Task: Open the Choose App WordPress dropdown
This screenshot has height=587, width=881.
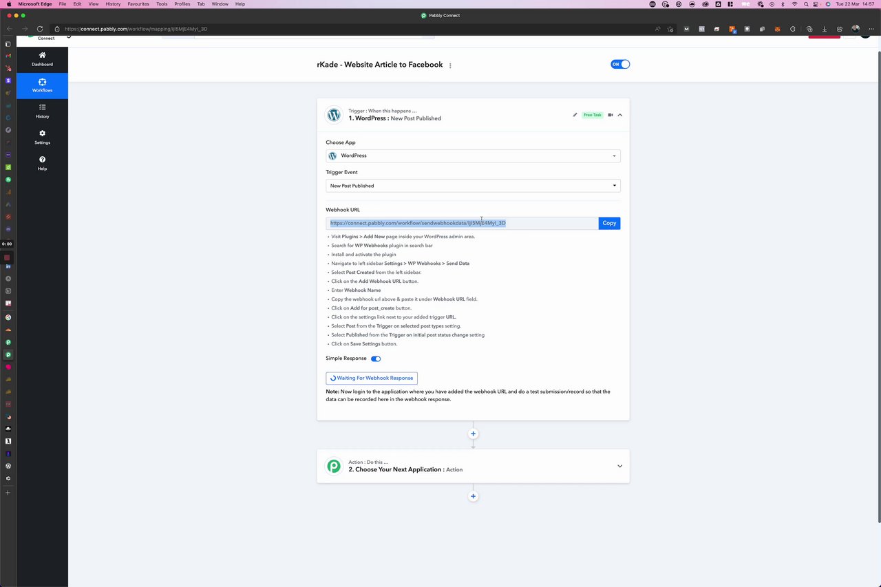Action: (473, 156)
